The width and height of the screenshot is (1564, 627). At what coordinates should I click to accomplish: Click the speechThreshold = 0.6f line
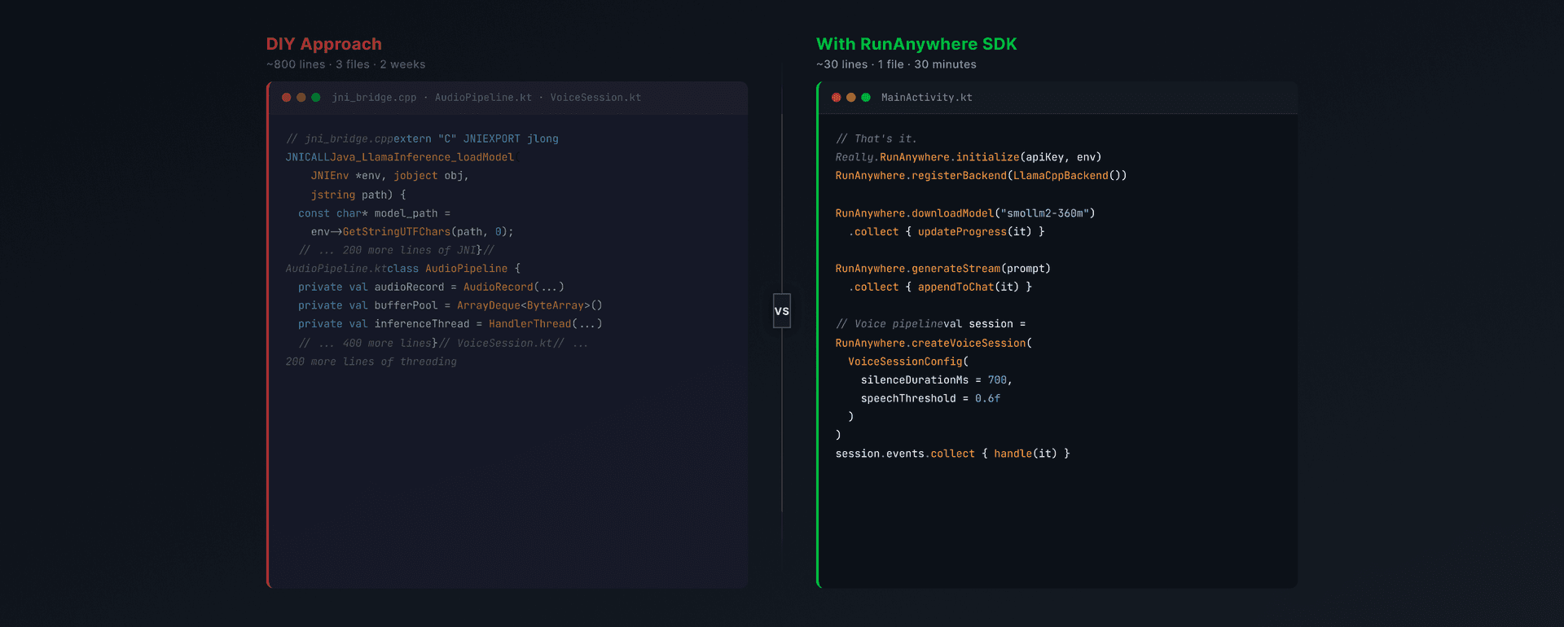[x=930, y=399]
